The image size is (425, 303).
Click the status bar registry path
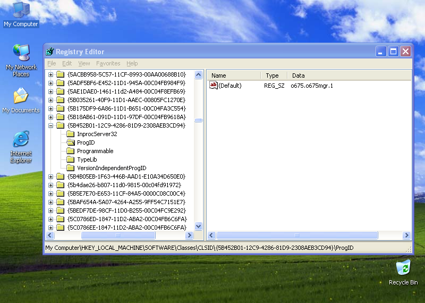coord(199,248)
